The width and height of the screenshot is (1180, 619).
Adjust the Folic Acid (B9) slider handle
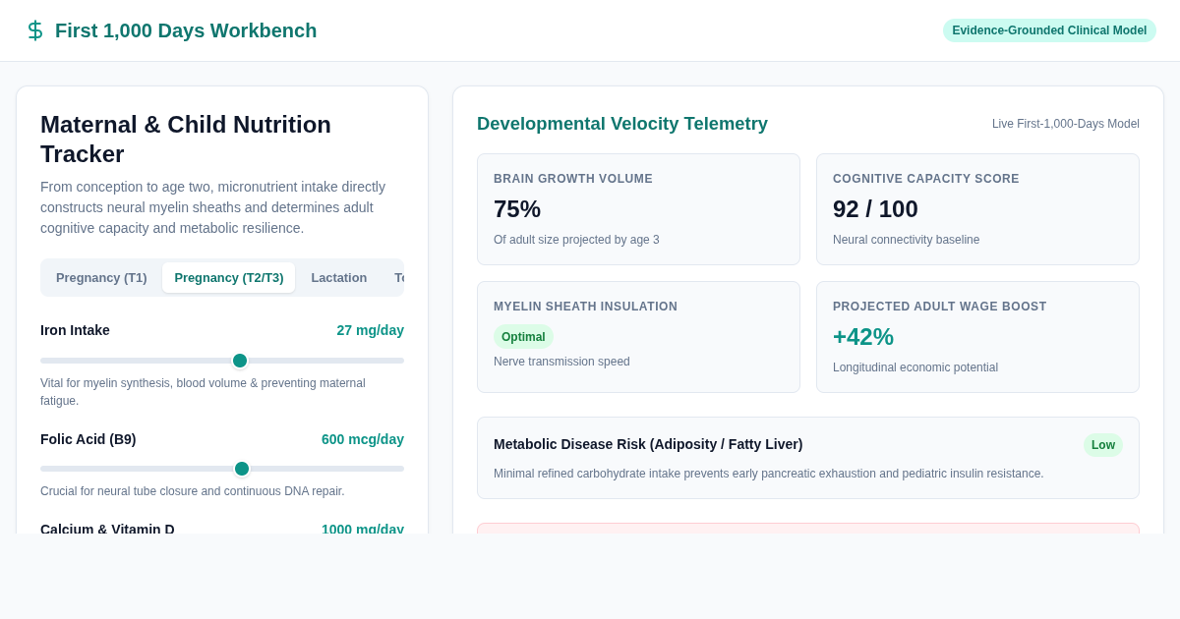coord(242,469)
